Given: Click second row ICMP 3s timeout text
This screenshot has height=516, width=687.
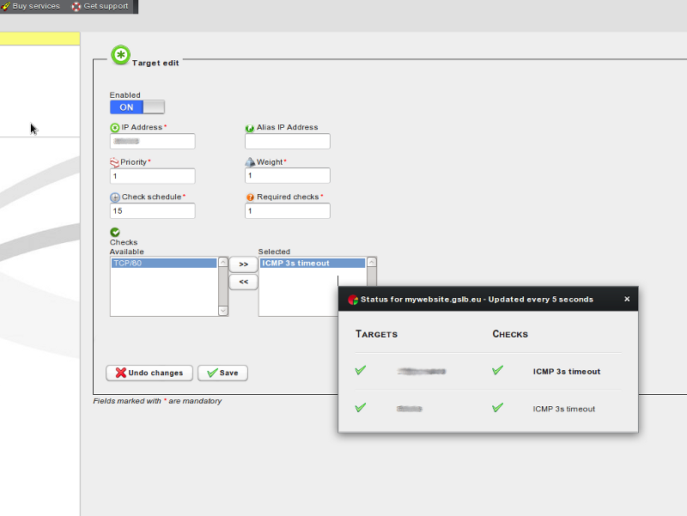Looking at the screenshot, I should pos(564,409).
